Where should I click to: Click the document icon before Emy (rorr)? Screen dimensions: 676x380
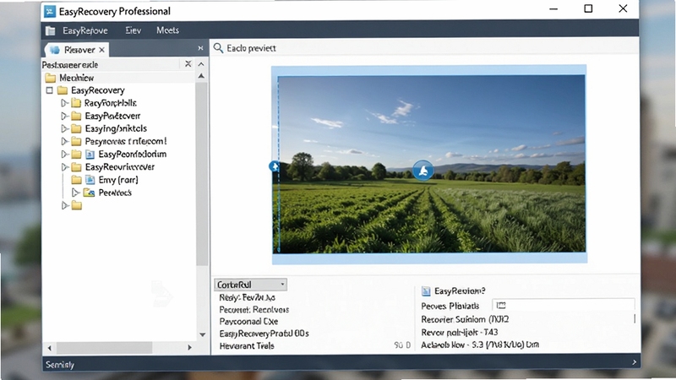pyautogui.click(x=90, y=180)
